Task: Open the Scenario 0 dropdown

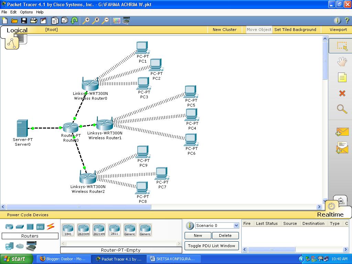Action: [236, 225]
